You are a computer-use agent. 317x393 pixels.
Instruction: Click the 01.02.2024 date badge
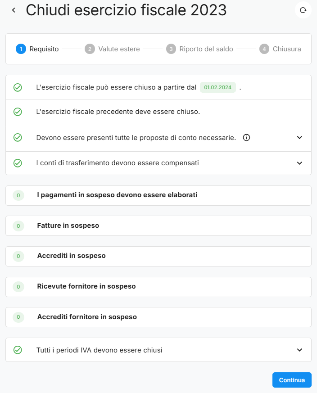coord(218,87)
